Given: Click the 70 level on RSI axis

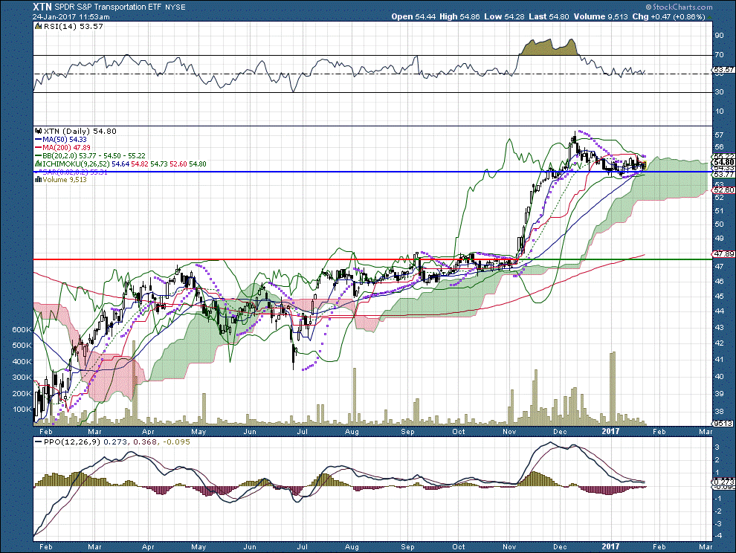Looking at the screenshot, I should [719, 55].
